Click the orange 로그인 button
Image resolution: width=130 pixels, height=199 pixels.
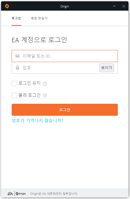tap(65, 110)
